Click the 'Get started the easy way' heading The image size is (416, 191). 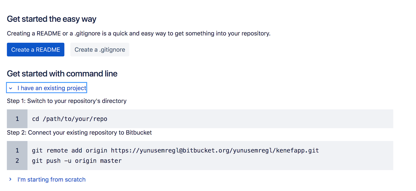click(51, 19)
